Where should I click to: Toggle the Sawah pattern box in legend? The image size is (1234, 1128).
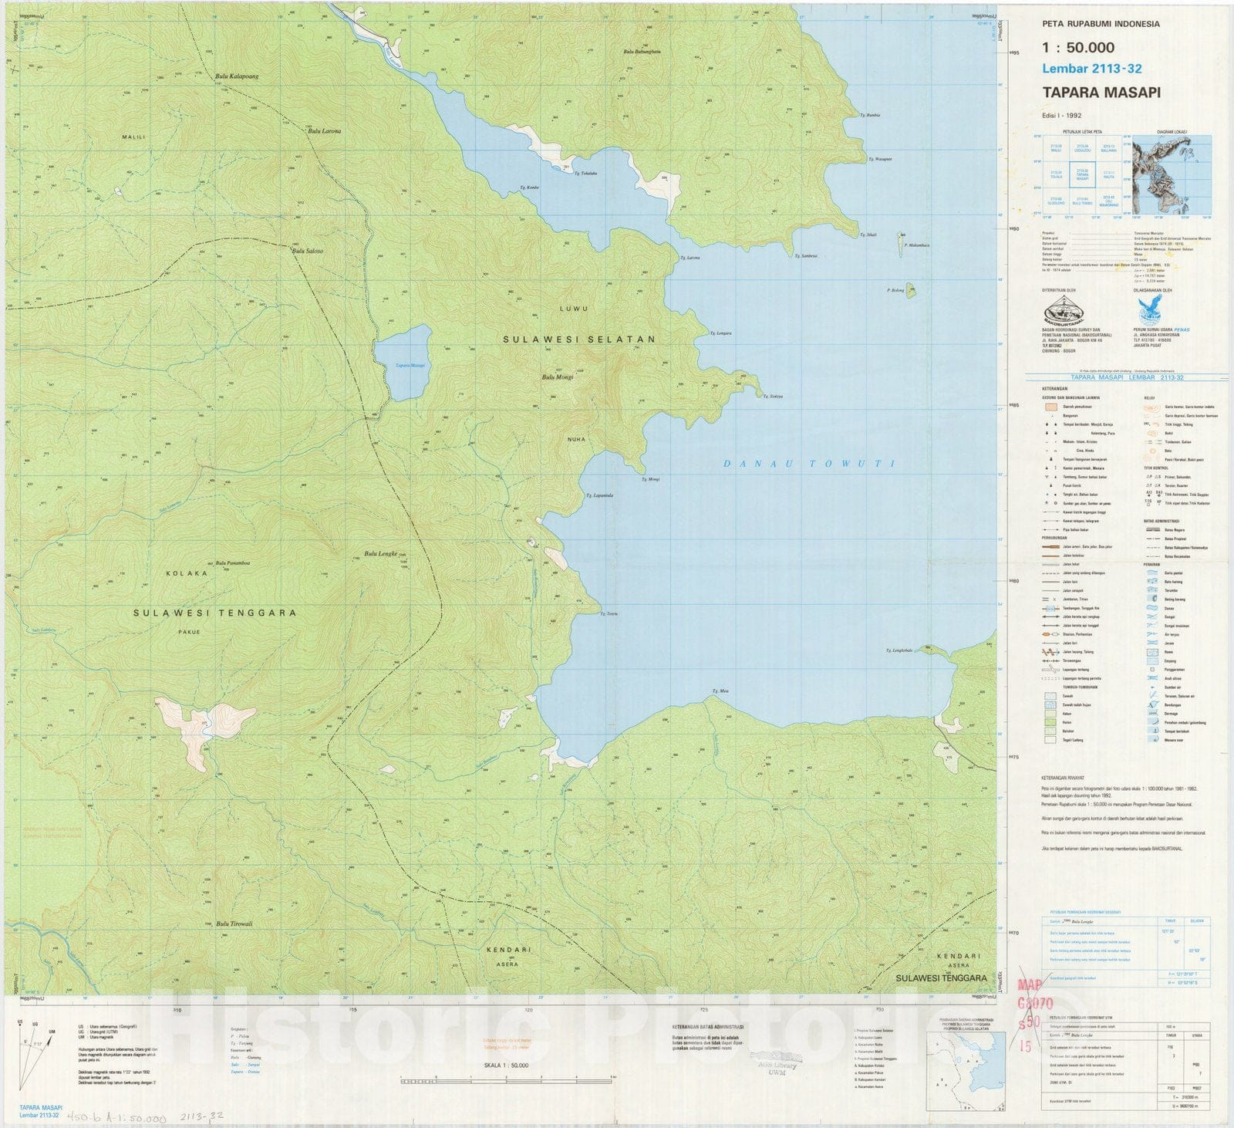1050,696
